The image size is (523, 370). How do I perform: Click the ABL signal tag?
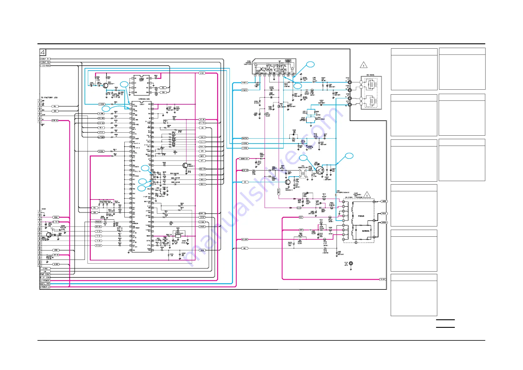pyautogui.click(x=245, y=248)
